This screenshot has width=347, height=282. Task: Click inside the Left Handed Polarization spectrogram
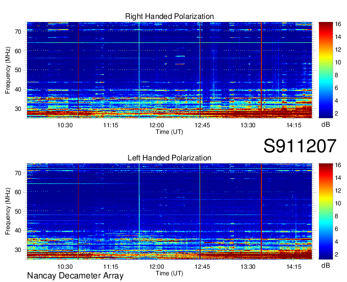coord(169,212)
